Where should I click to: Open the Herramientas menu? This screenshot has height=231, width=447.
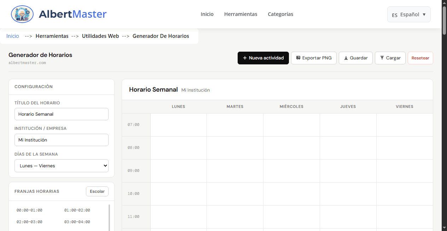[x=241, y=14]
